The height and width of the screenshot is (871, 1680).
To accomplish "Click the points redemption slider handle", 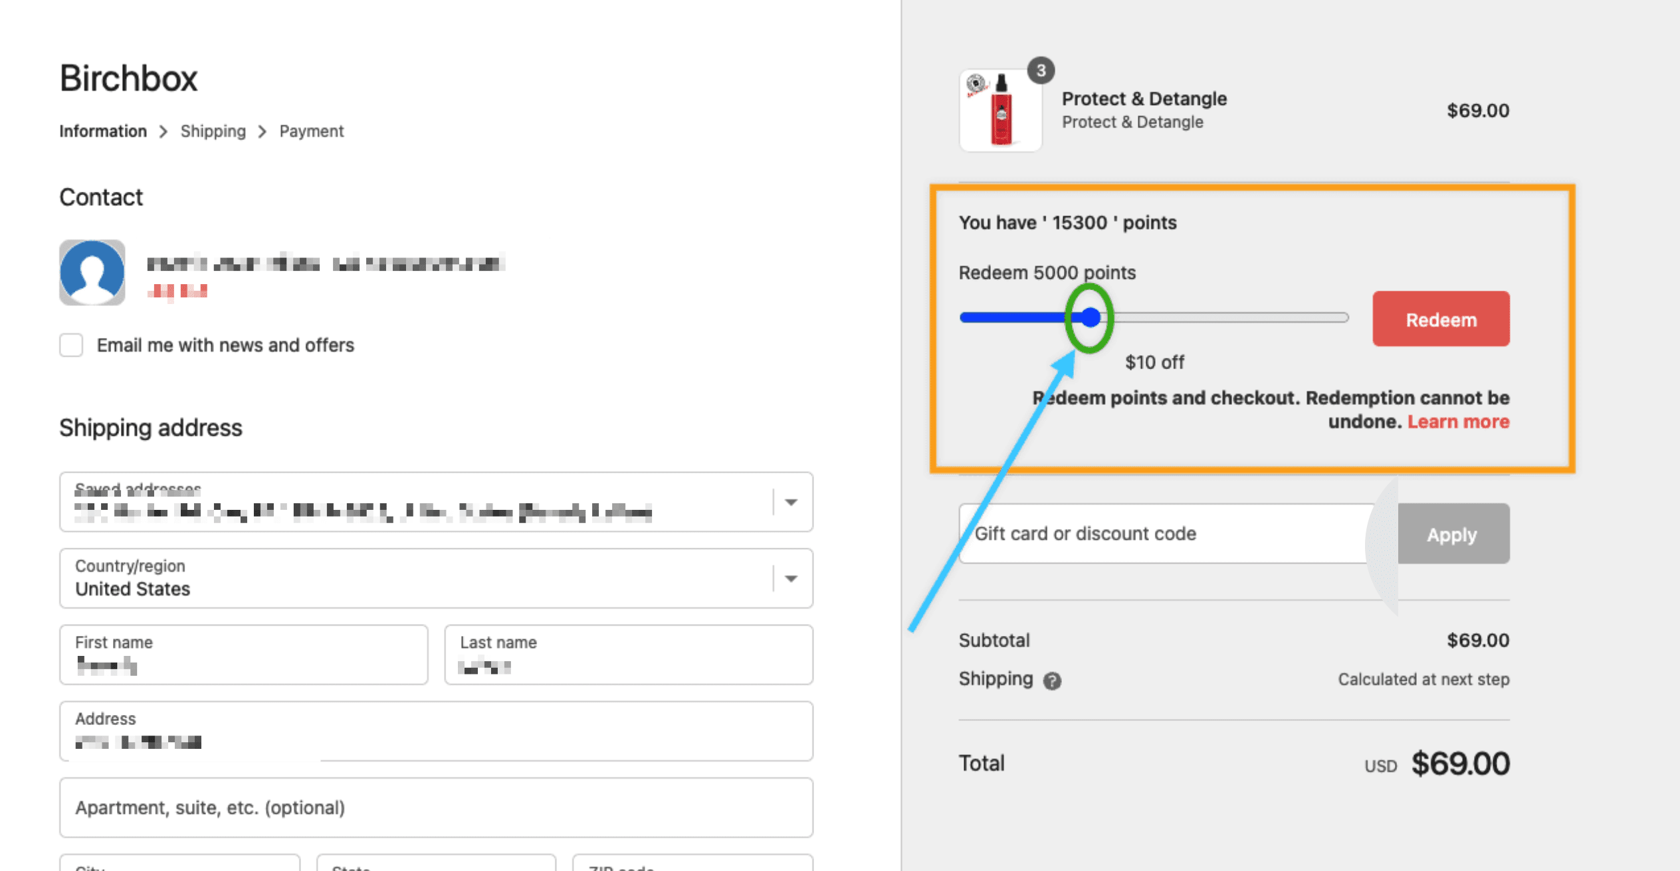I will [1090, 317].
